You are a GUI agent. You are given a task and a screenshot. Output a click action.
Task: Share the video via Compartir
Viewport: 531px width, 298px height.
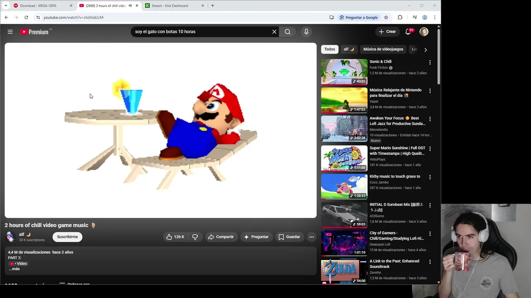(221, 237)
